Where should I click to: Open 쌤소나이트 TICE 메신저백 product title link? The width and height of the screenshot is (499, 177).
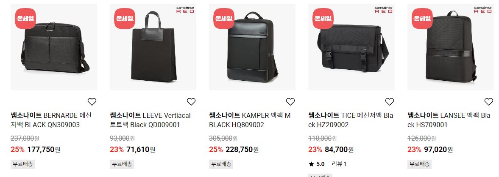tap(351, 120)
